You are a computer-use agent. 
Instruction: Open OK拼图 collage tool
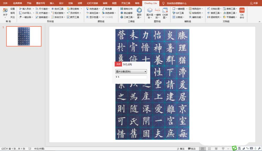(x=165, y=13)
